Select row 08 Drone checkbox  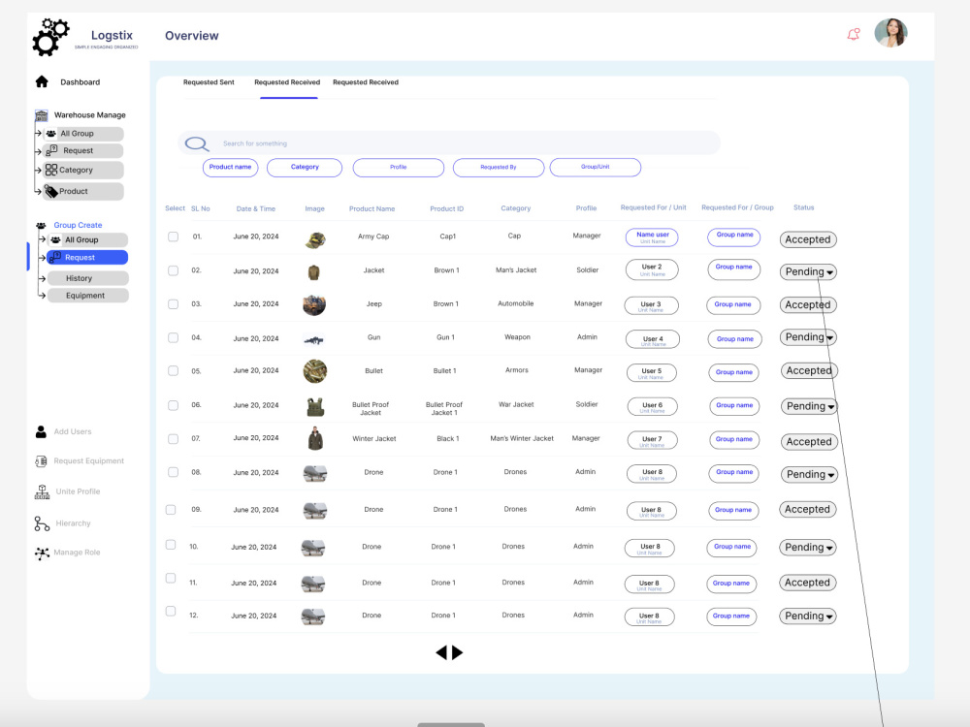click(174, 472)
